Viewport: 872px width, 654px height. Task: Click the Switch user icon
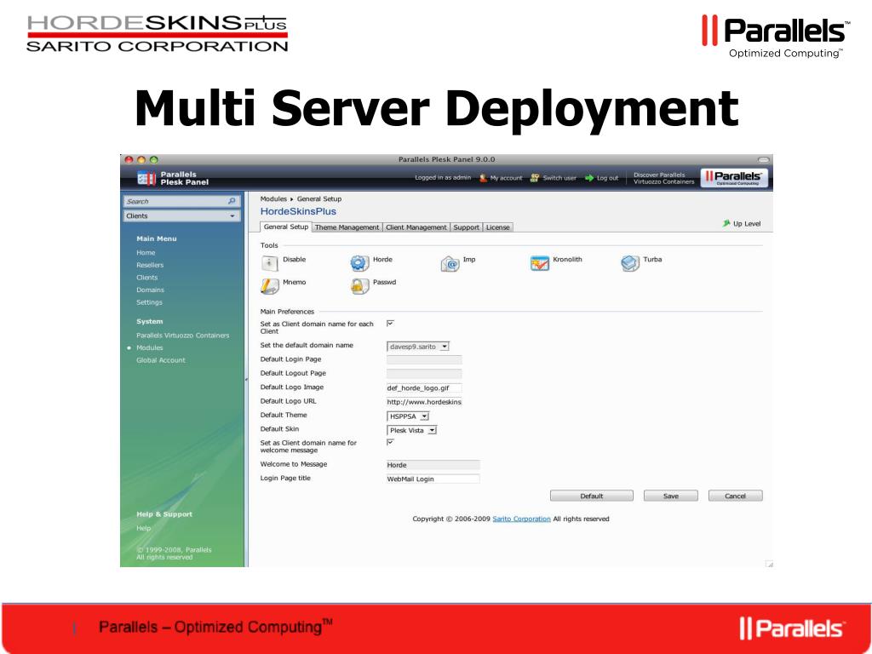[x=535, y=178]
